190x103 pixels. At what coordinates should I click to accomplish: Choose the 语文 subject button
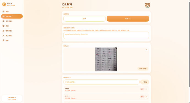pyautogui.click(x=85, y=19)
